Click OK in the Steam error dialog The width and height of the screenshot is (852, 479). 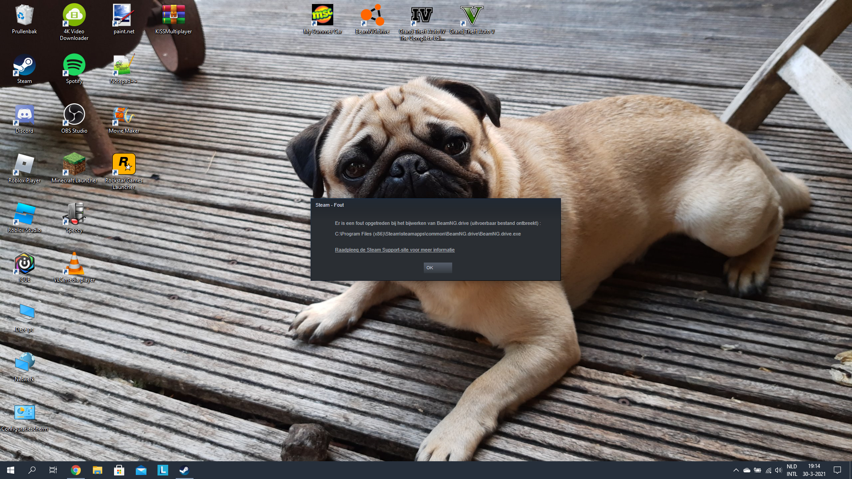pyautogui.click(x=437, y=267)
